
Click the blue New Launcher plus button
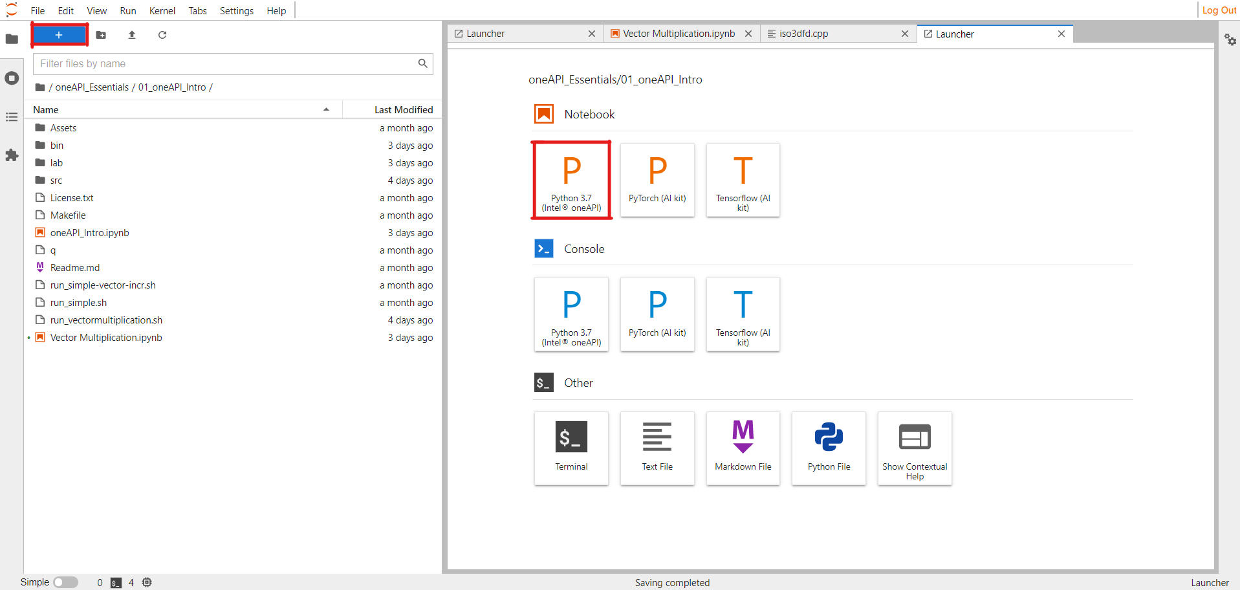59,35
